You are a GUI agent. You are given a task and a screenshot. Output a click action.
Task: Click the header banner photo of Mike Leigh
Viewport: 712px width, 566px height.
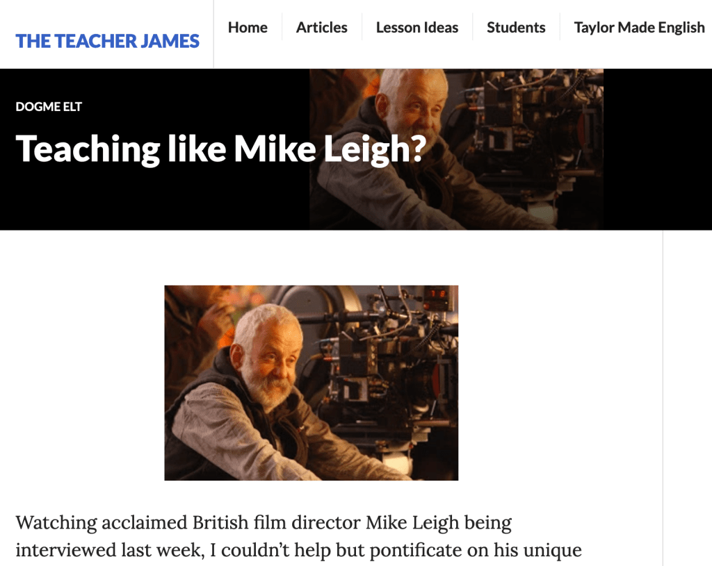pyautogui.click(x=456, y=149)
